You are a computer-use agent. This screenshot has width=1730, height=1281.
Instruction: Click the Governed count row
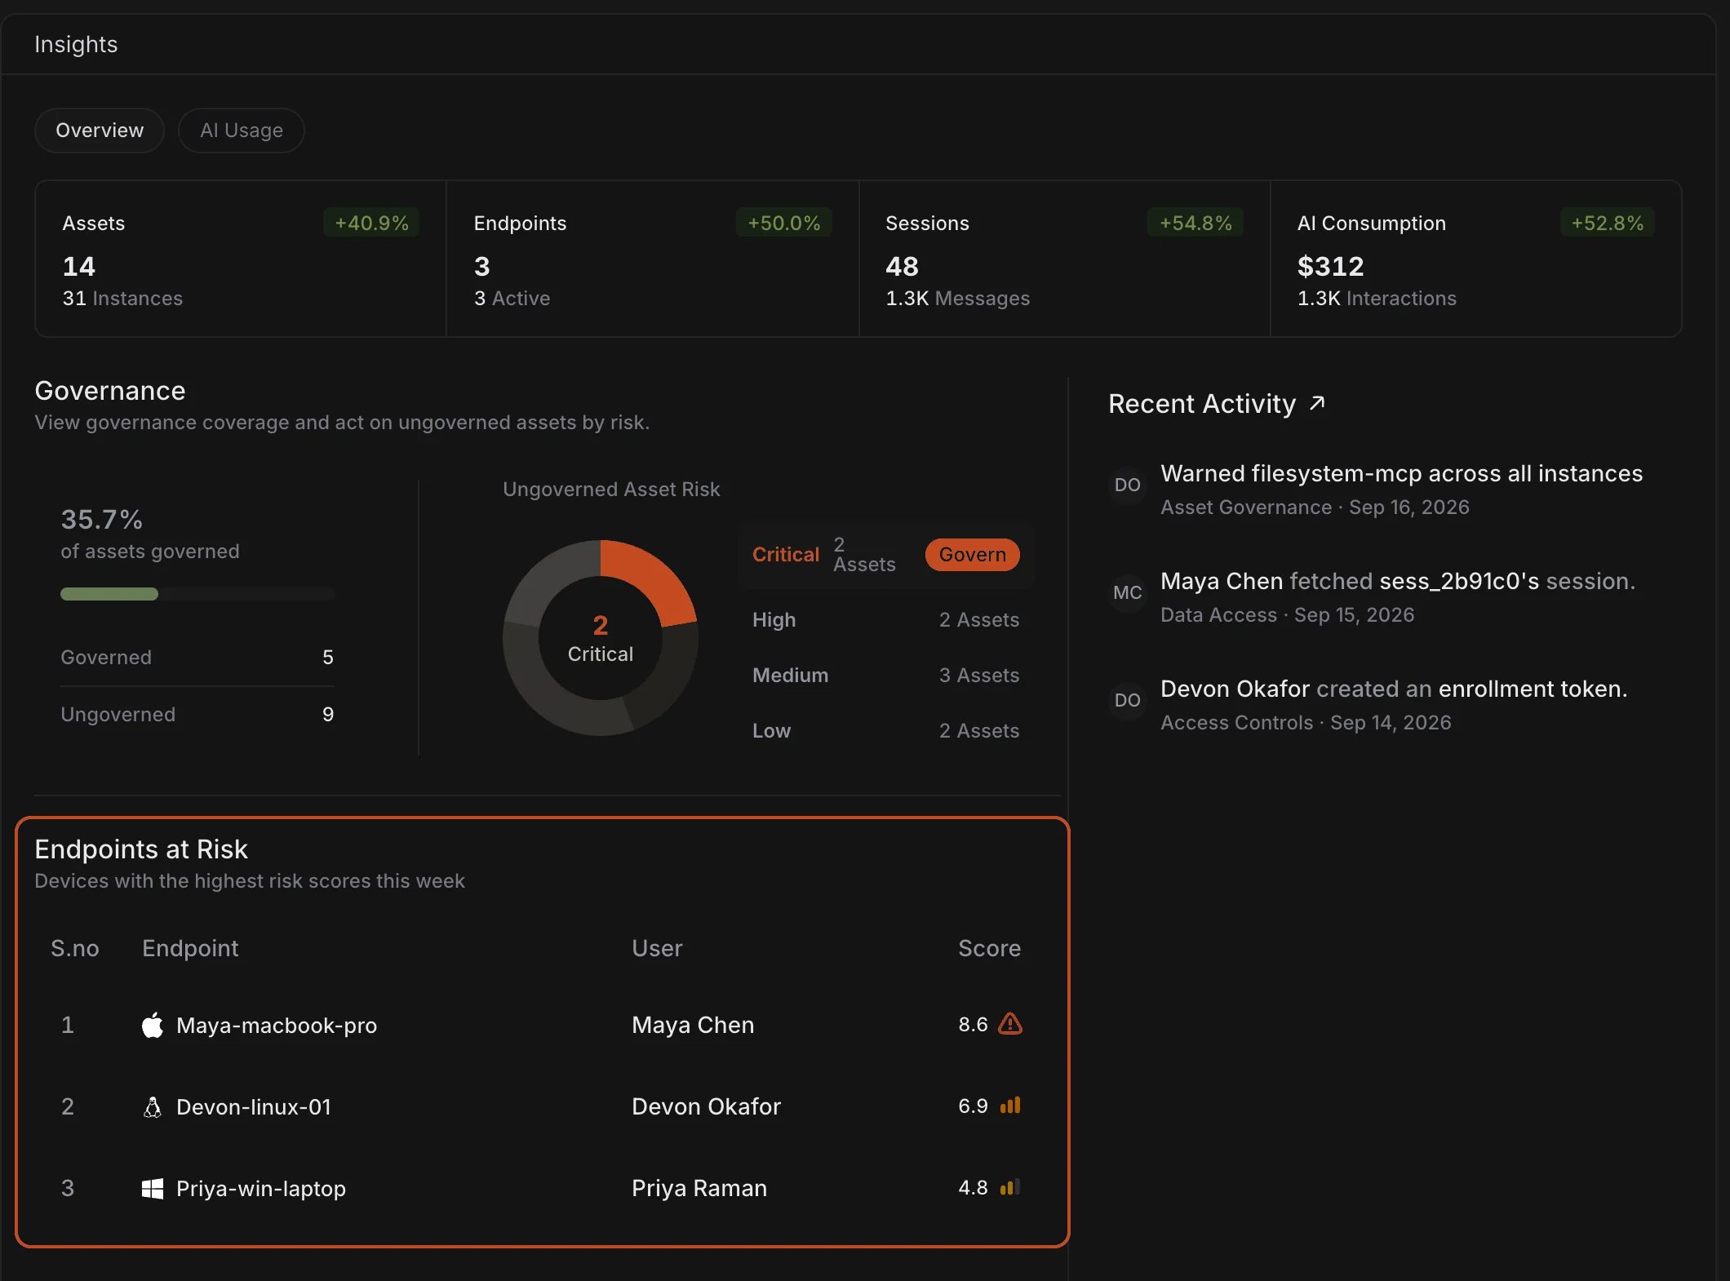coord(197,658)
